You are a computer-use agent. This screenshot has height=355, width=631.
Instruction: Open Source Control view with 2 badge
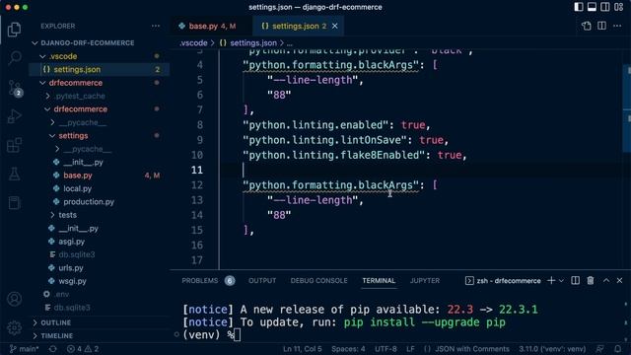pyautogui.click(x=15, y=88)
